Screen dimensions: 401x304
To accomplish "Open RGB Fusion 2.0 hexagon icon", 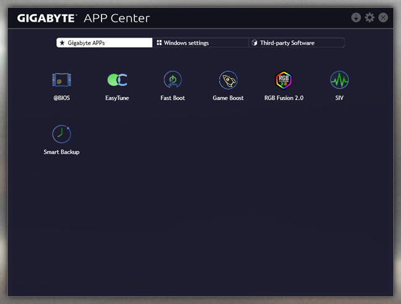I will pyautogui.click(x=283, y=80).
